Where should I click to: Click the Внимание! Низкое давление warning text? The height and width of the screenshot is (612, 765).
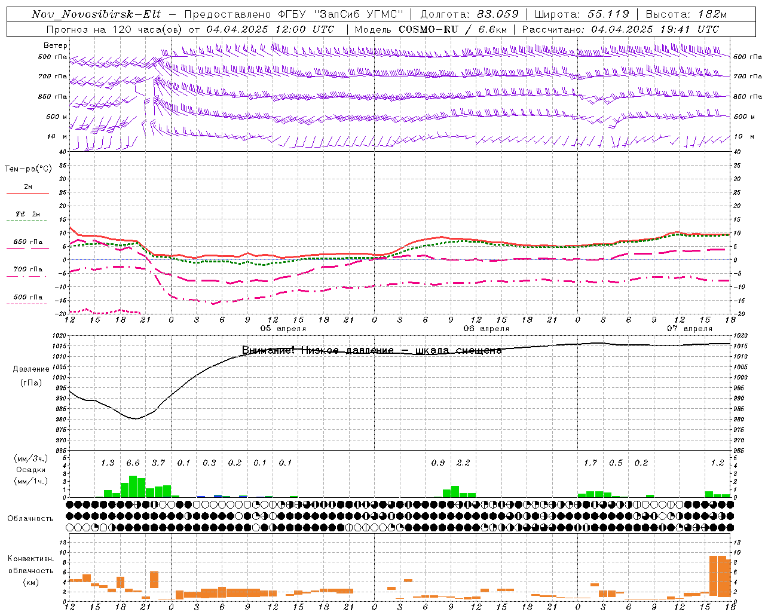[372, 350]
